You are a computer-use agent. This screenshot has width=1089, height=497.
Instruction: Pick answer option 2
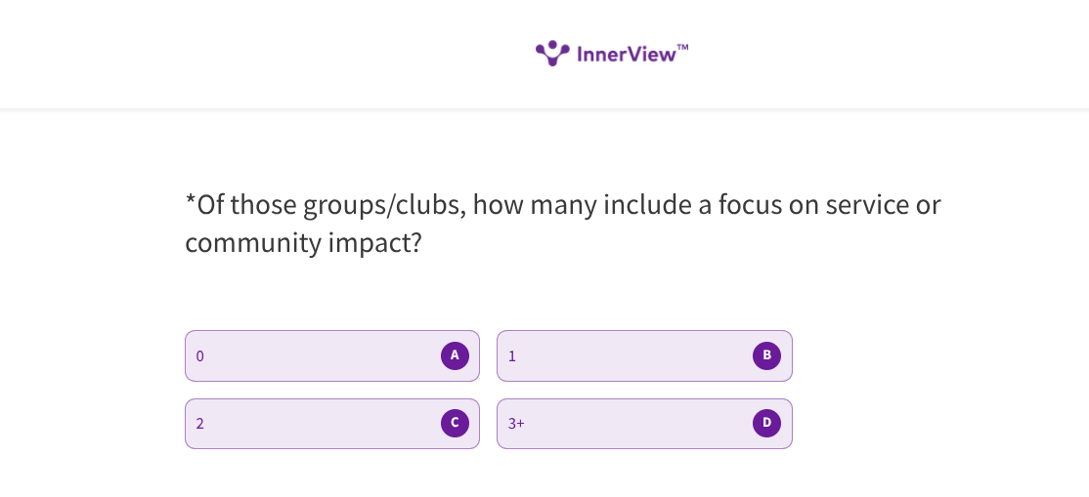click(x=313, y=423)
